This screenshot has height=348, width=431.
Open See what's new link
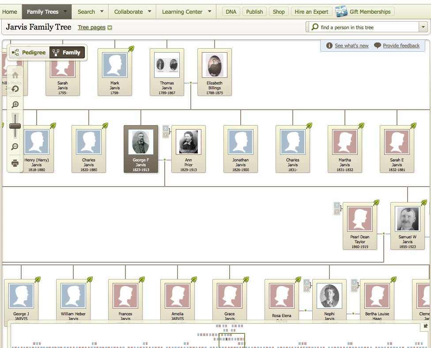click(352, 46)
